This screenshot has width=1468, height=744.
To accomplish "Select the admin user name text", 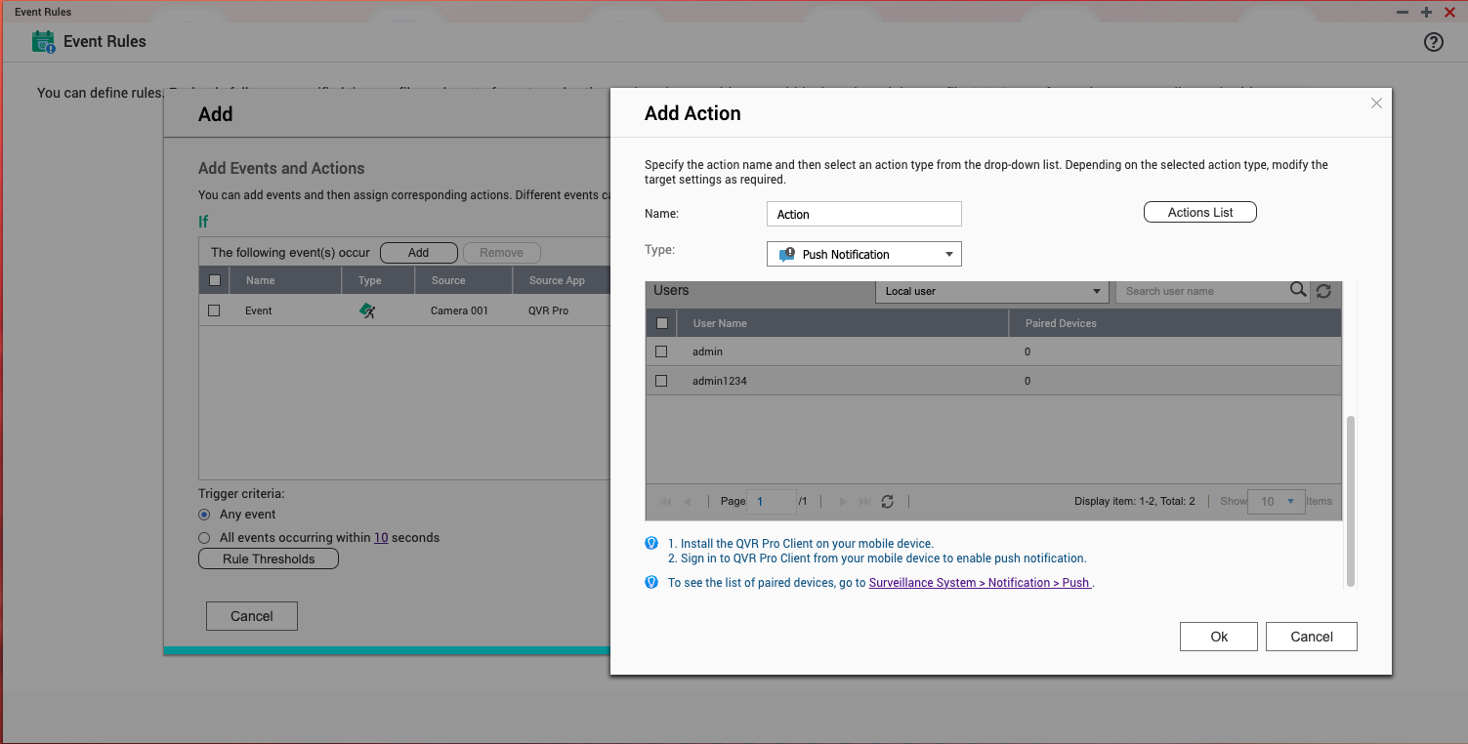I will click(707, 351).
